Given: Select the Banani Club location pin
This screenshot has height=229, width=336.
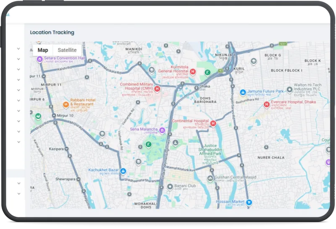Looking at the screenshot, I should pyautogui.click(x=170, y=187).
